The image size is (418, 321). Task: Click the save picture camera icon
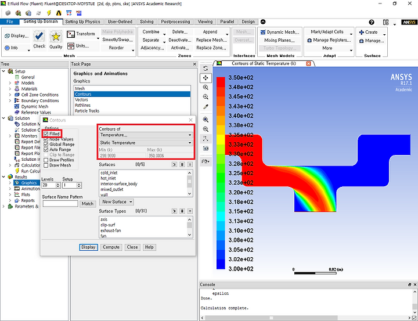[x=206, y=148]
